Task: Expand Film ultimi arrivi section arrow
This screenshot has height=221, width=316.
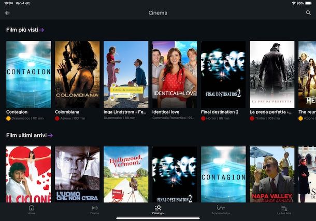Action: [50, 135]
